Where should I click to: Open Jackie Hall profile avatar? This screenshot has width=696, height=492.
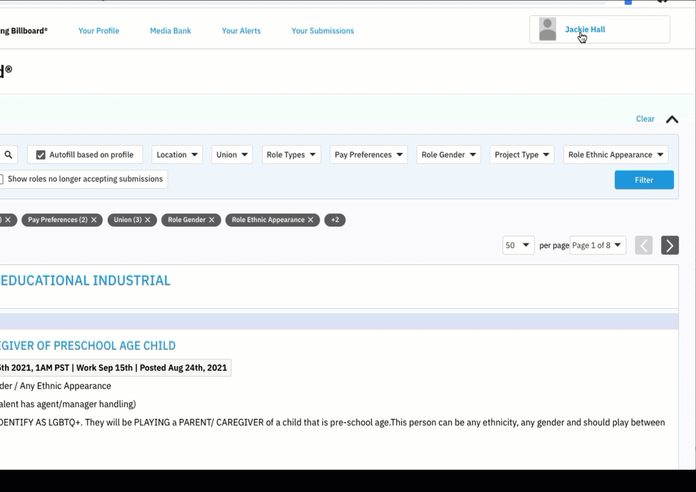[x=547, y=29]
